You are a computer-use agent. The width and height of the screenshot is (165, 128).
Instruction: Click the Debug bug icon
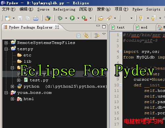pyautogui.click(x=60, y=18)
